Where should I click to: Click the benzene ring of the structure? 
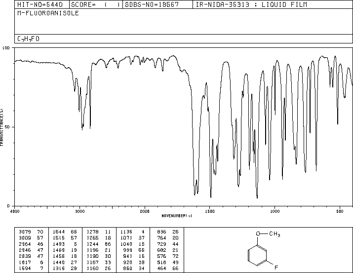[257, 255]
